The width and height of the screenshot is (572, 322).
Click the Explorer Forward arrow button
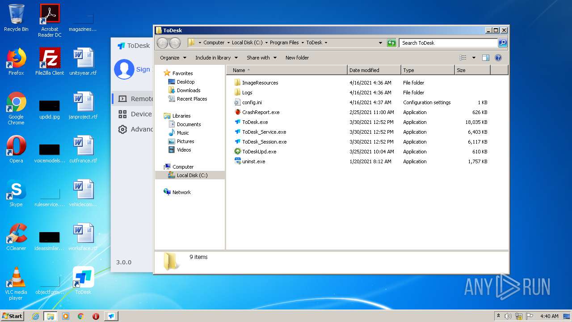(175, 43)
